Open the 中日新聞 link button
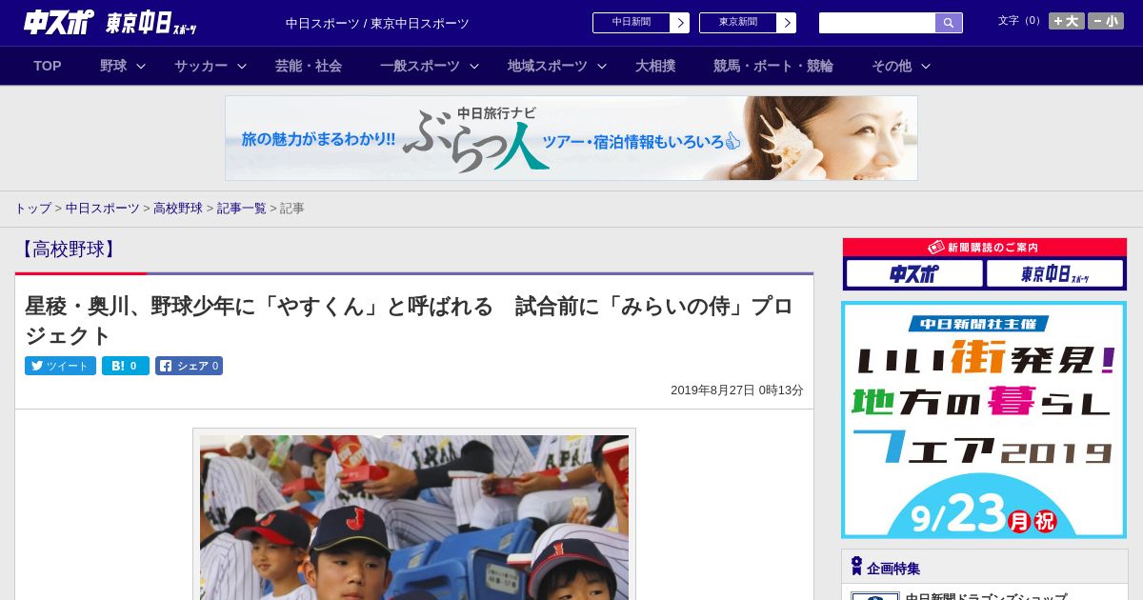The width and height of the screenshot is (1143, 600). pos(632,23)
